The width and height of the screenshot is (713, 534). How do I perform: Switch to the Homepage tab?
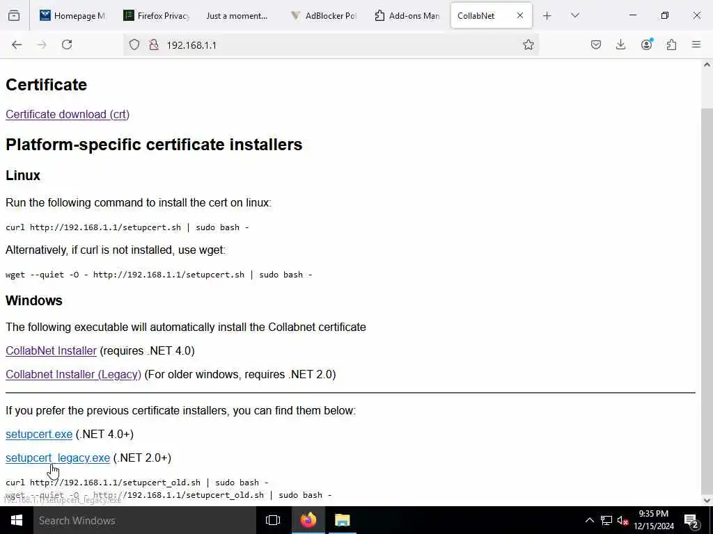(72, 16)
